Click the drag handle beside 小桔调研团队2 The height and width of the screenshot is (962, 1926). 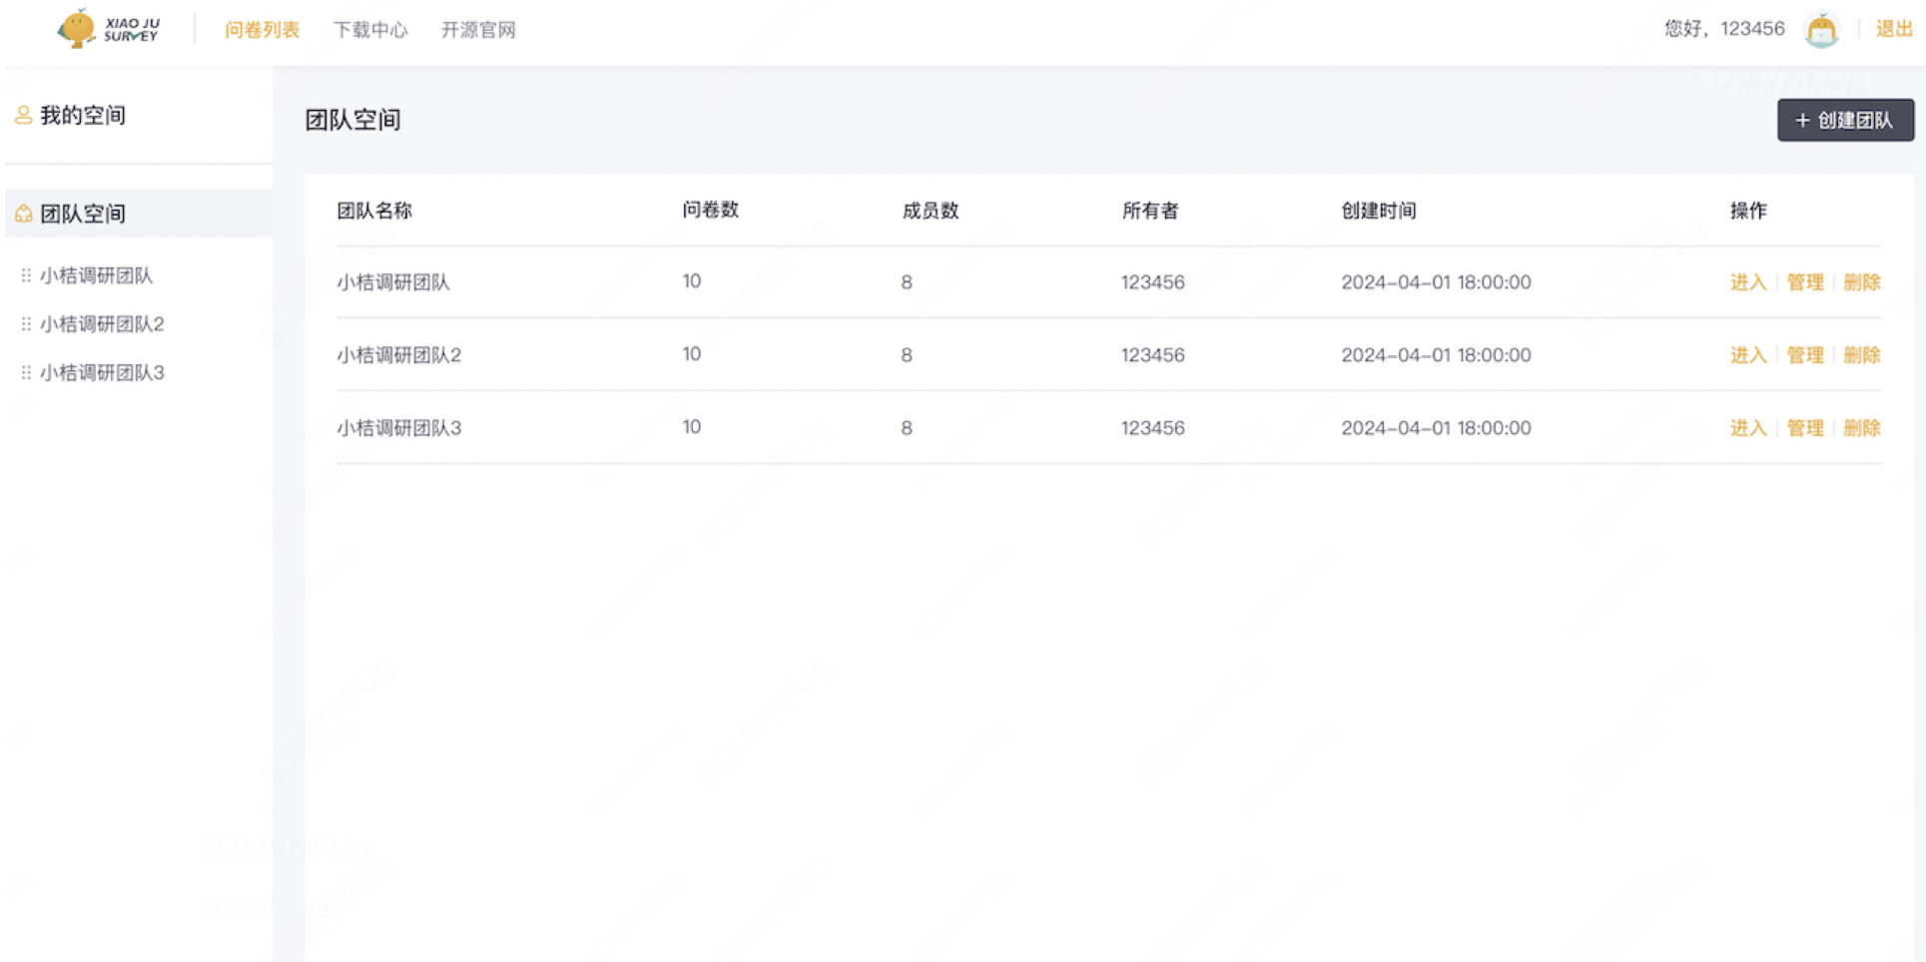25,323
